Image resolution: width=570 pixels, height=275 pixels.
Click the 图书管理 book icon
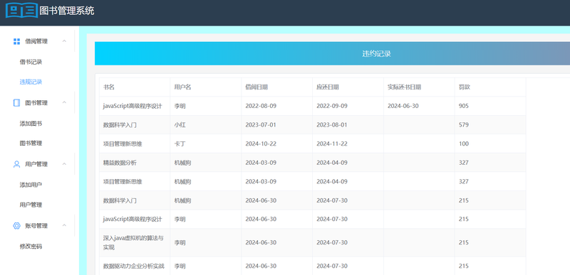click(16, 103)
